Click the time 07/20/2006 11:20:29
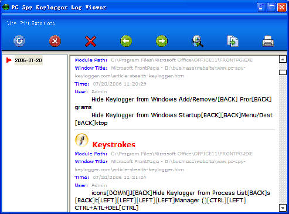The height and width of the screenshot is (214, 289). (x=120, y=84)
